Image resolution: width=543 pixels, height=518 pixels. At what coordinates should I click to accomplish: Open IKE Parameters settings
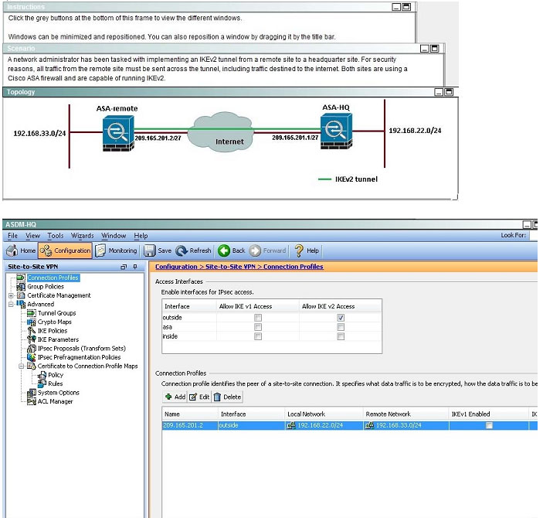(58, 339)
